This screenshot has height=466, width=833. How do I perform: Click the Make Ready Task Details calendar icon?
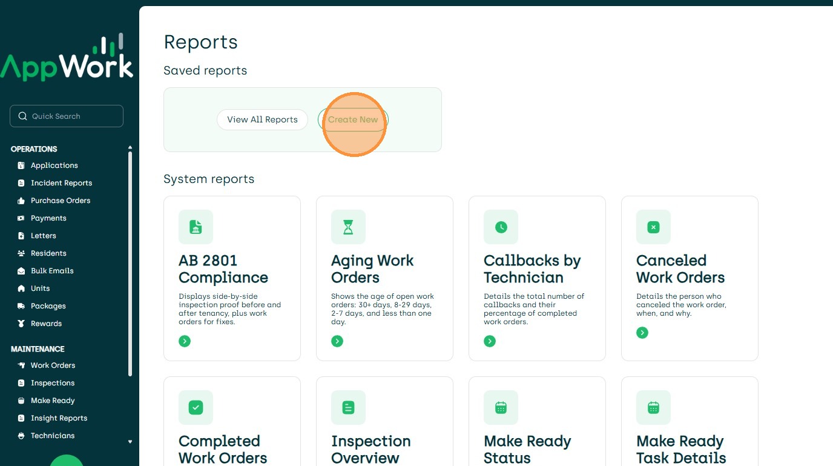tap(653, 407)
